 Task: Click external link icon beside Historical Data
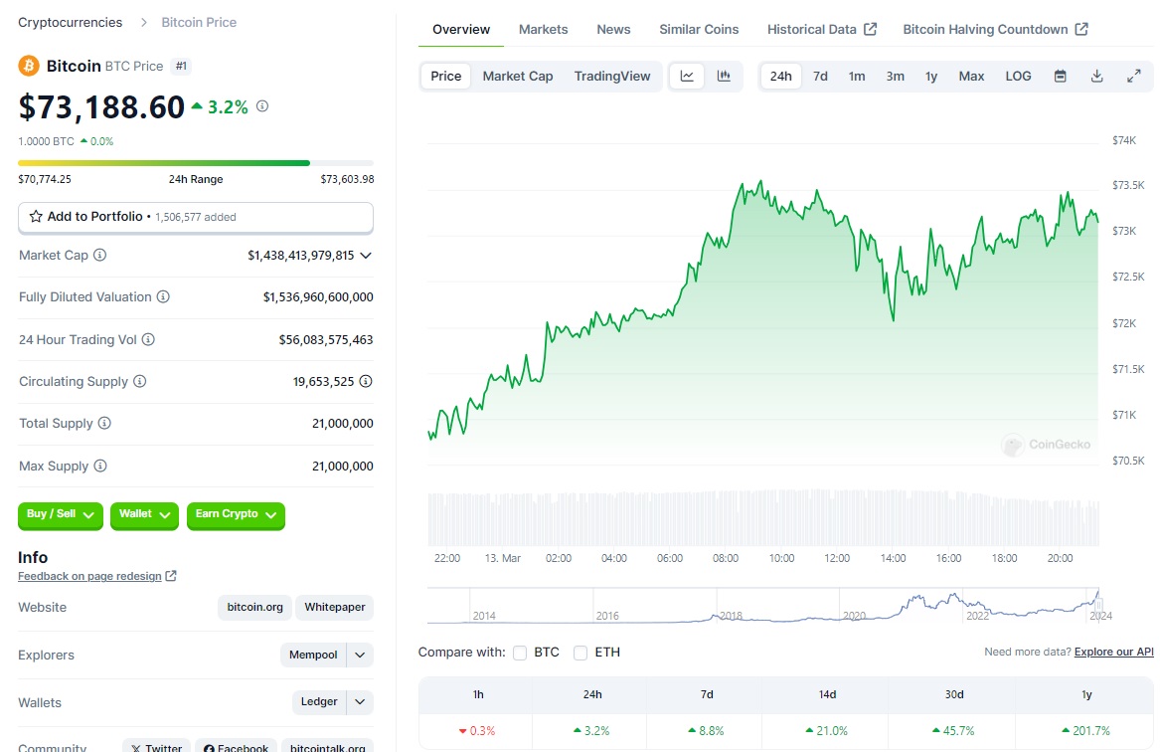coord(871,29)
